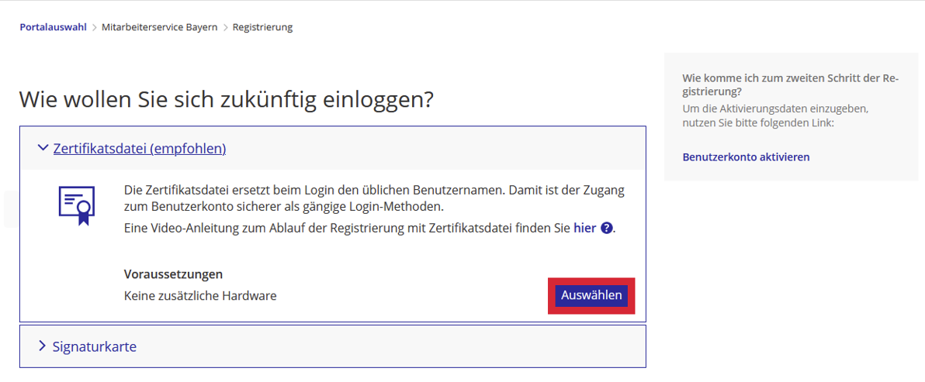Click the 'Wie wollen Sie sich zukünftig einloggen?' heading
This screenshot has height=382, width=925.
click(x=226, y=99)
